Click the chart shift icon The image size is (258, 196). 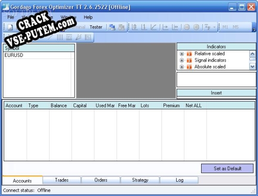pyautogui.click(x=175, y=27)
